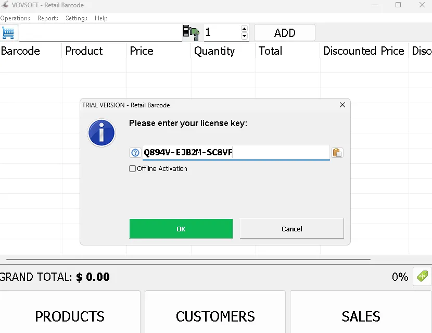The height and width of the screenshot is (333, 432).
Task: Paste license key using the clipboard icon
Action: pos(337,152)
